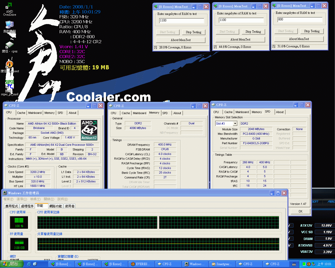The height and width of the screenshot is (268, 335).
Task: Click the CPU 使用率 100 % meter
Action: pyautogui.click(x=19, y=222)
